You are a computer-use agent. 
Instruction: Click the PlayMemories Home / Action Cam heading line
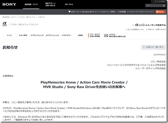[84, 83]
